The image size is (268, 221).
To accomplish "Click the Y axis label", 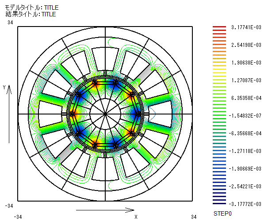I will click(x=4, y=87).
